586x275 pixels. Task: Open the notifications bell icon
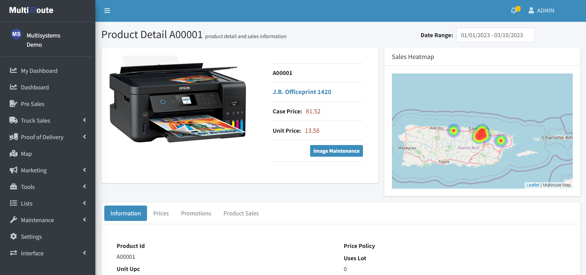[x=513, y=10]
